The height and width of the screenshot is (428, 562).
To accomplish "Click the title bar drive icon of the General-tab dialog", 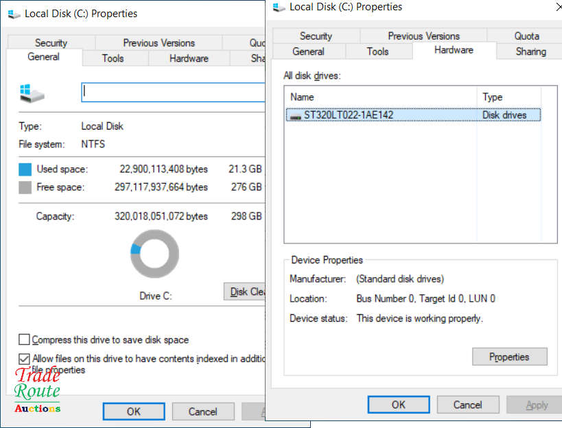I will (13, 14).
